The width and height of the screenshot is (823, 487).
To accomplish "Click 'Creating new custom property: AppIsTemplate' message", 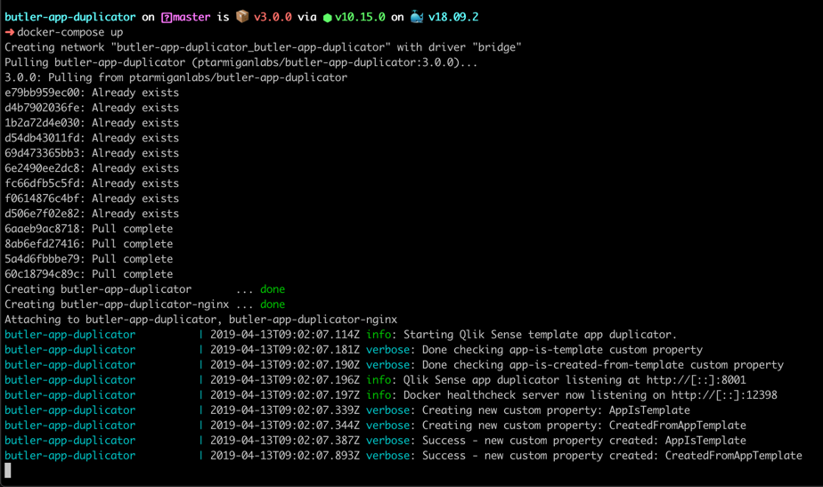I will pos(556,410).
